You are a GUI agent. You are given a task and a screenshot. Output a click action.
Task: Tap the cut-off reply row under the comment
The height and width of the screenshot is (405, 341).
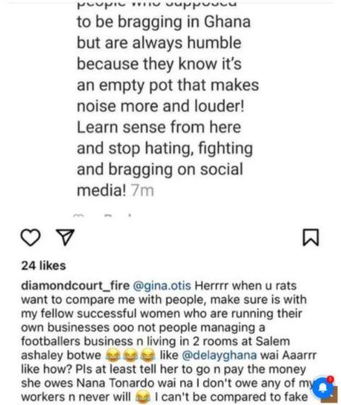(104, 215)
